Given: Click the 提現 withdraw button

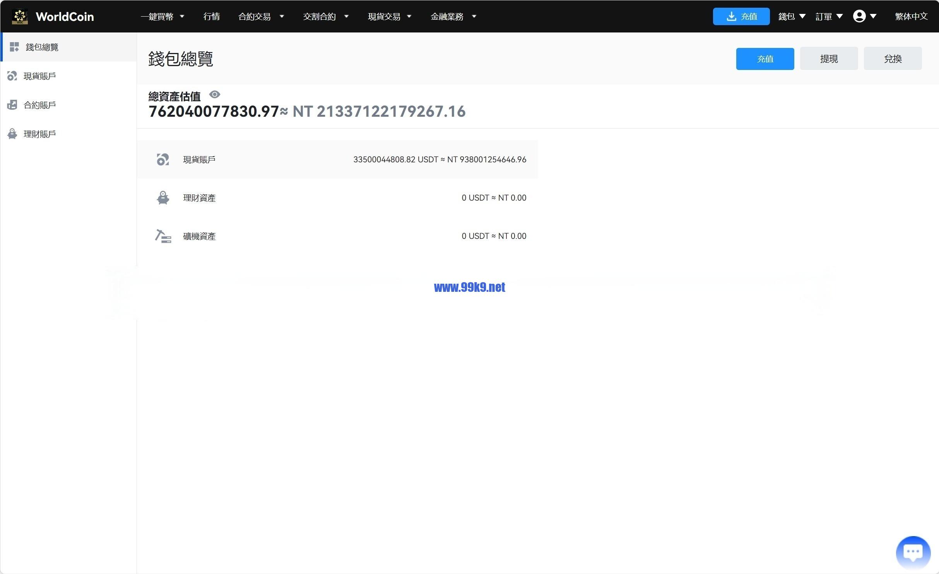Looking at the screenshot, I should pos(829,58).
